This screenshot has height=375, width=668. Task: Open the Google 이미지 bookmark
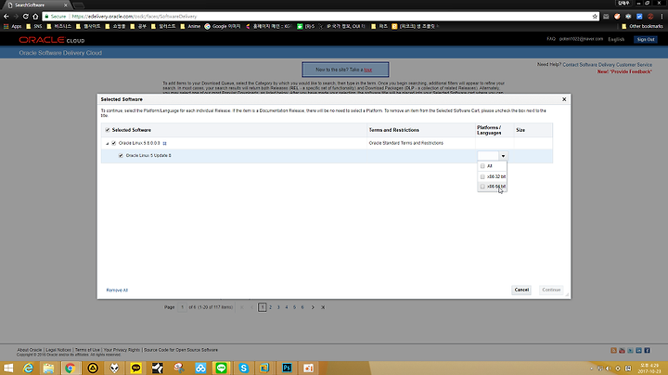tap(223, 26)
